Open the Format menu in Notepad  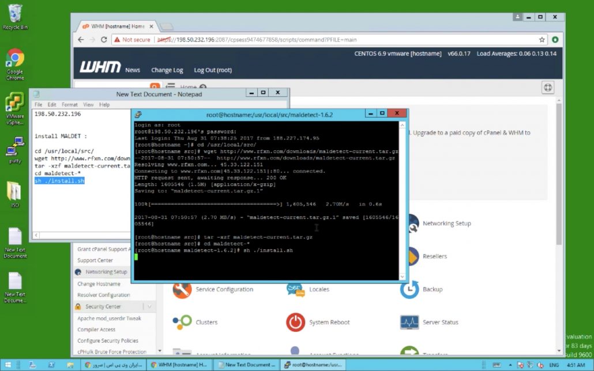(69, 105)
